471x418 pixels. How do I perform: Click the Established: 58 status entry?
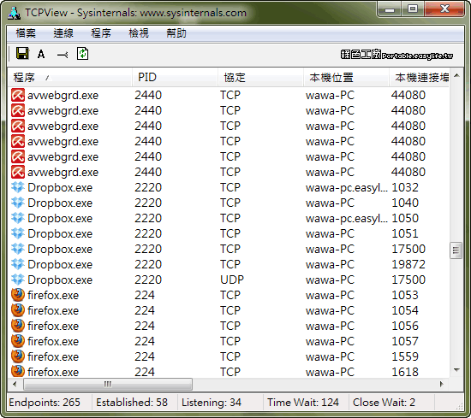point(132,403)
